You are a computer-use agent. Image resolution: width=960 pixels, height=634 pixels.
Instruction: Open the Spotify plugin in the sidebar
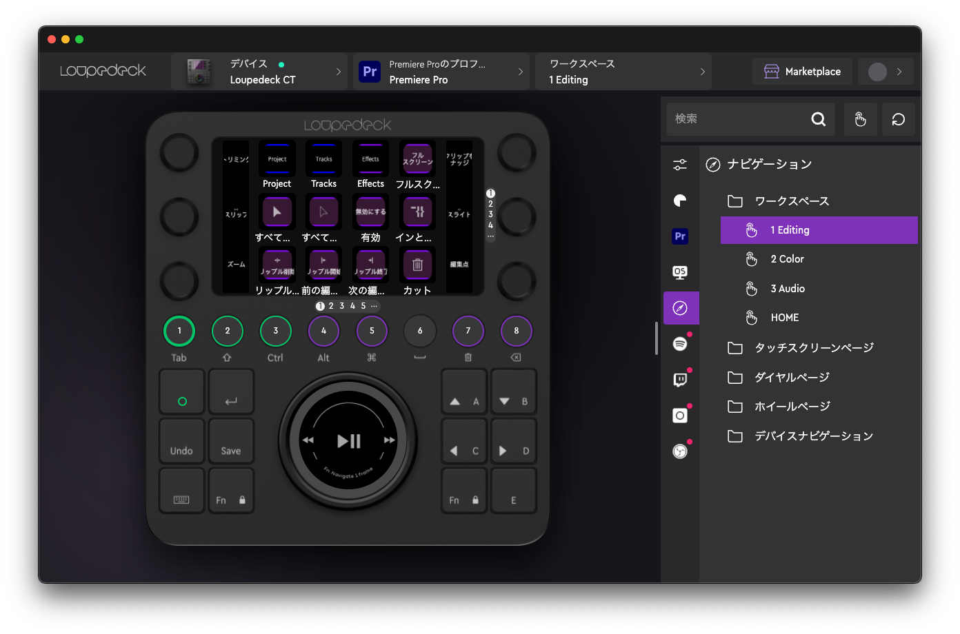pos(680,344)
